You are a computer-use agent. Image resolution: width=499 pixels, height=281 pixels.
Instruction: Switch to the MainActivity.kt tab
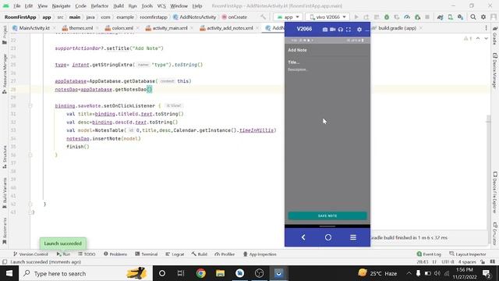34,28
